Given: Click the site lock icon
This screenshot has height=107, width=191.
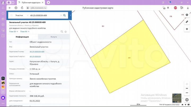Looking at the screenshot, I should [x=28, y=8].
